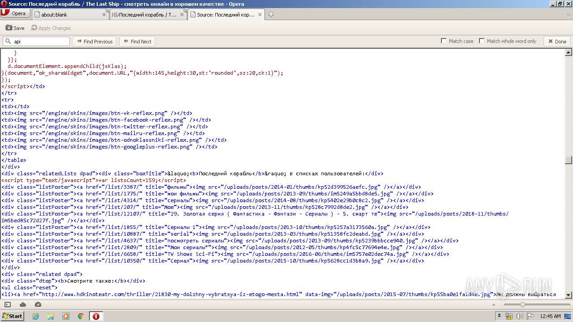Open Action Center flag icon

[530, 316]
